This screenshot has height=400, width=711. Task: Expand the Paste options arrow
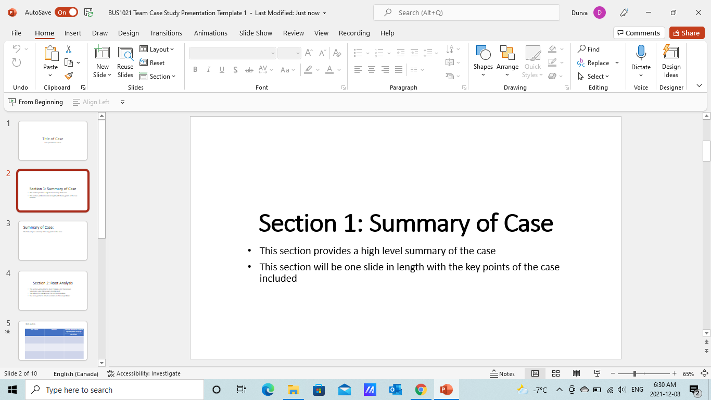(x=50, y=74)
